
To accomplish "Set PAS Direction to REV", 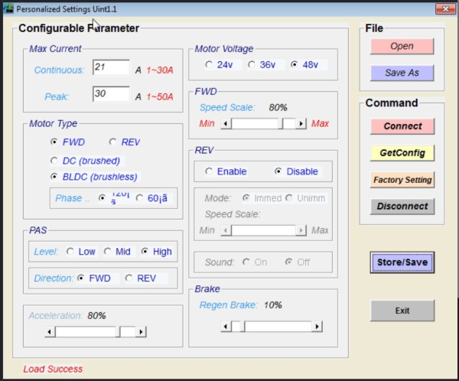I will [141, 278].
